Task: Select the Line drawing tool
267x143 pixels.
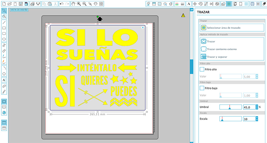Action: pyautogui.click(x=4, y=22)
